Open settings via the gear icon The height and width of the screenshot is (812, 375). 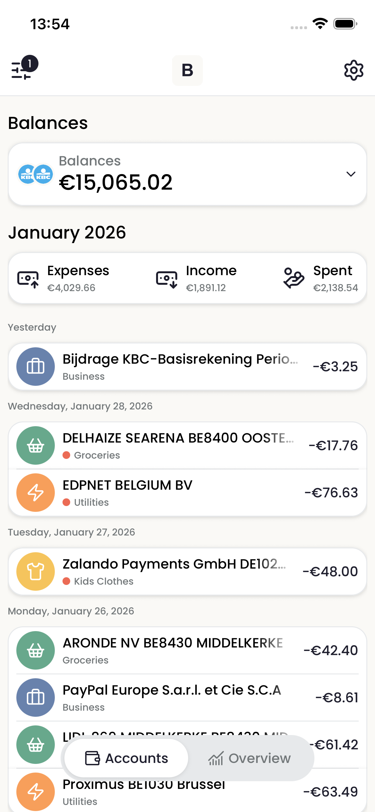point(354,70)
